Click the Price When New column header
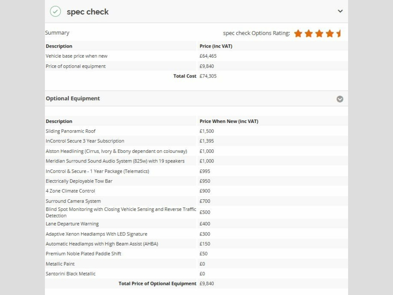Screen dimensions: 393x295 [229, 121]
